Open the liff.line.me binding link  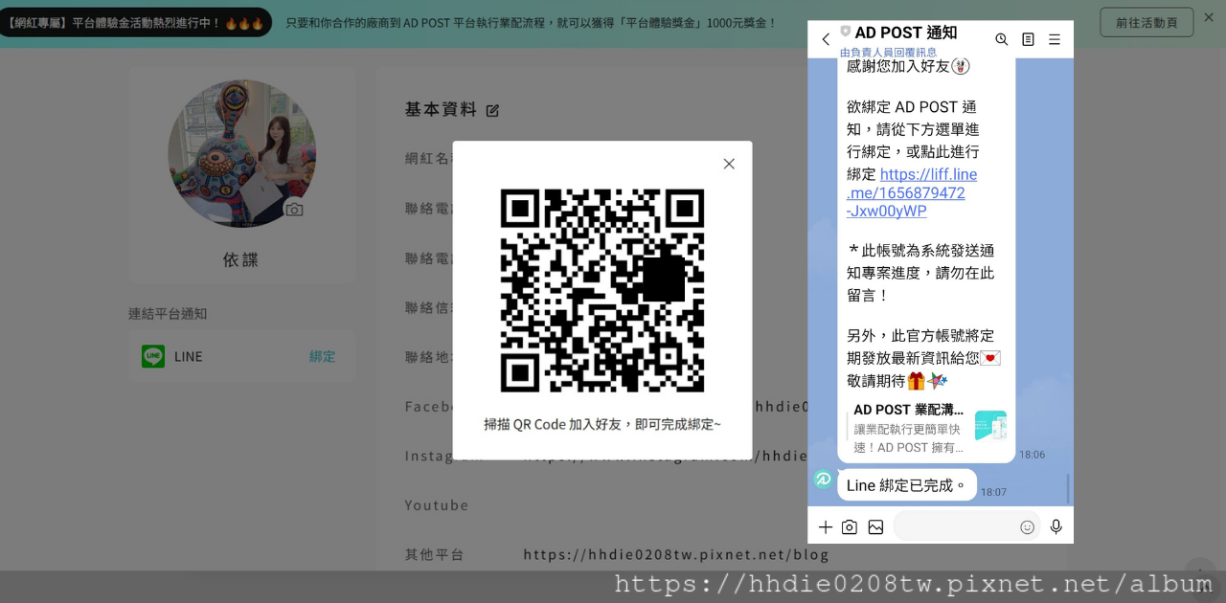[912, 192]
